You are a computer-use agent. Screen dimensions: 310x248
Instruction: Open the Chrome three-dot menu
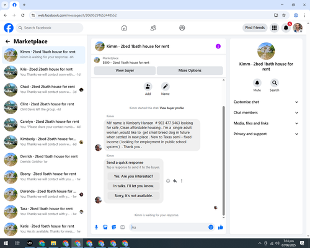304,15
